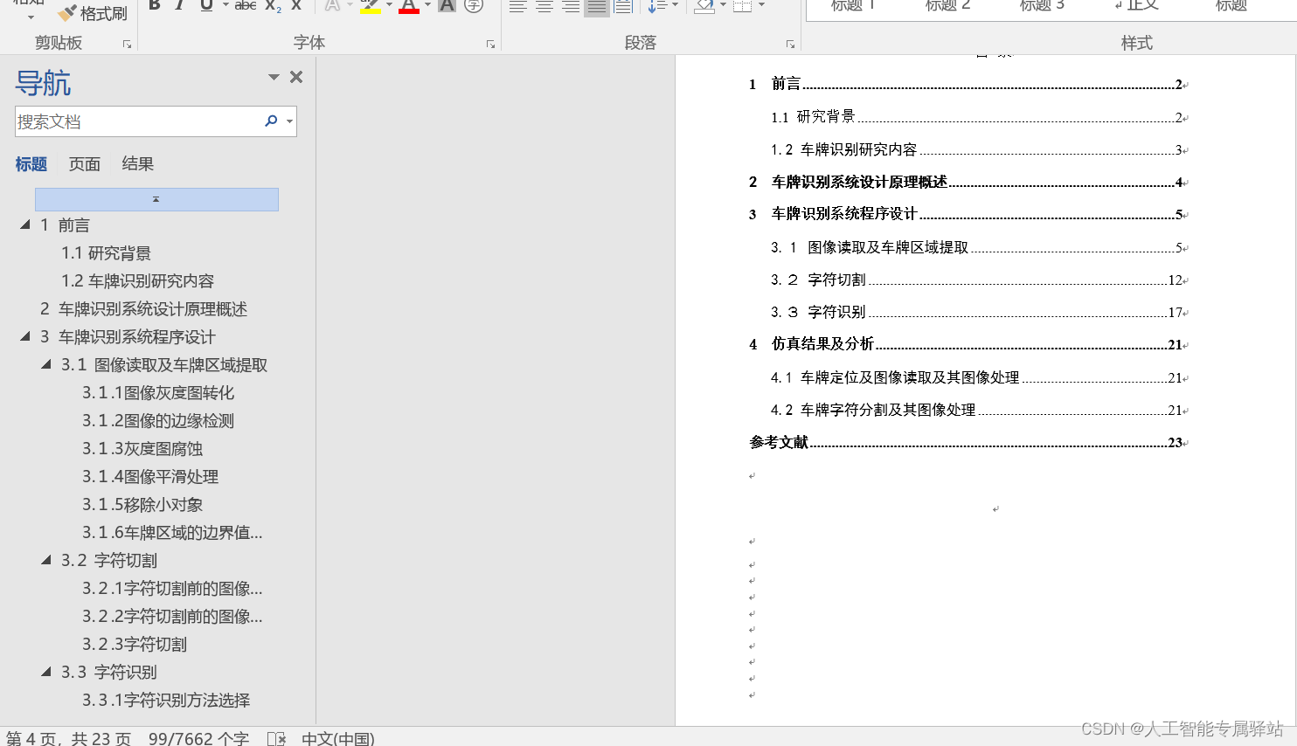The width and height of the screenshot is (1297, 746).
Task: Collapse the '1 前言' heading node
Action: pyautogui.click(x=25, y=224)
